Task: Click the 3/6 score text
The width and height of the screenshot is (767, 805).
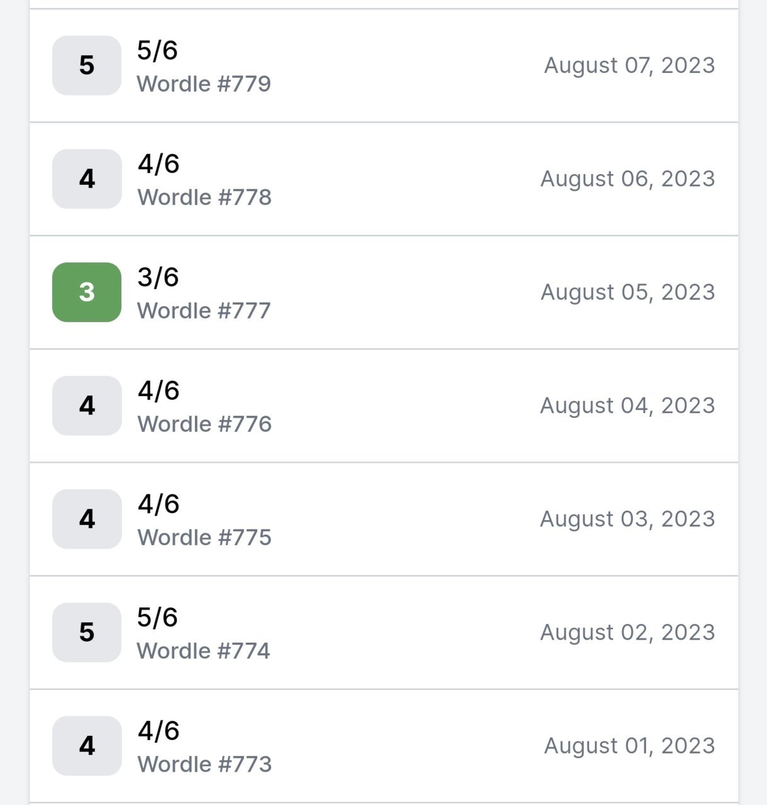Action: pos(159,277)
